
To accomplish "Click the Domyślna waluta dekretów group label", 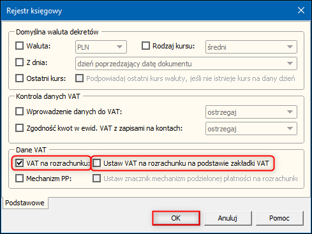I will point(57,32).
